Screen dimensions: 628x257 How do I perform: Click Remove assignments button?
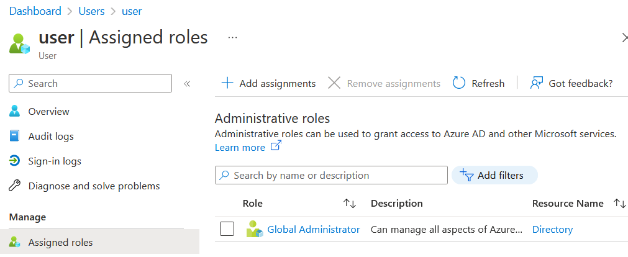384,83
